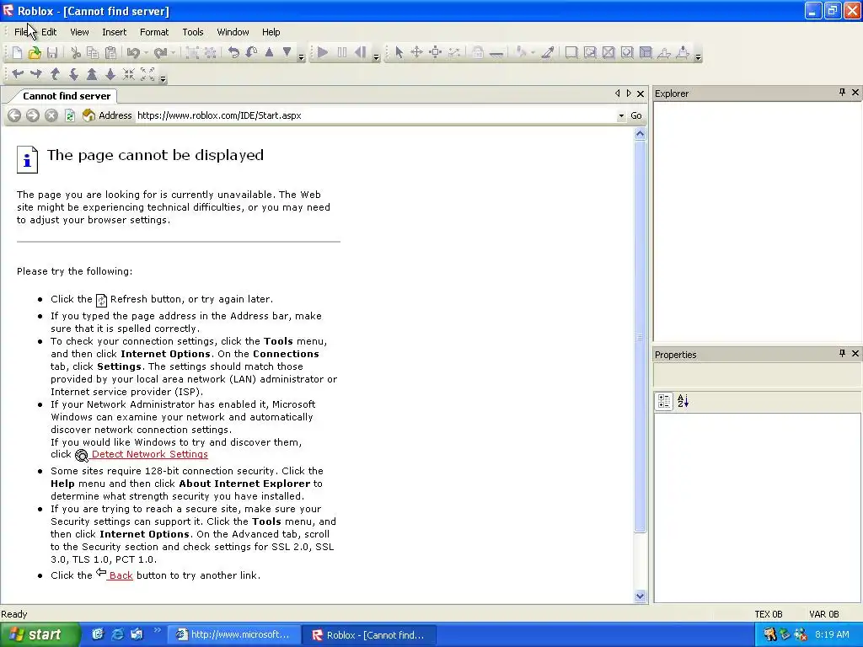Click the Save floppy disk icon
This screenshot has width=863, height=647.
[x=52, y=53]
